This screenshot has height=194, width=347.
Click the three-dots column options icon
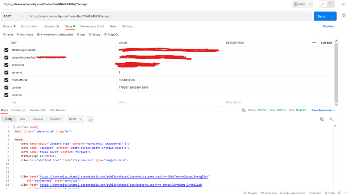314,42
